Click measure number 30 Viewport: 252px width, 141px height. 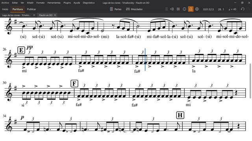coord(4,83)
